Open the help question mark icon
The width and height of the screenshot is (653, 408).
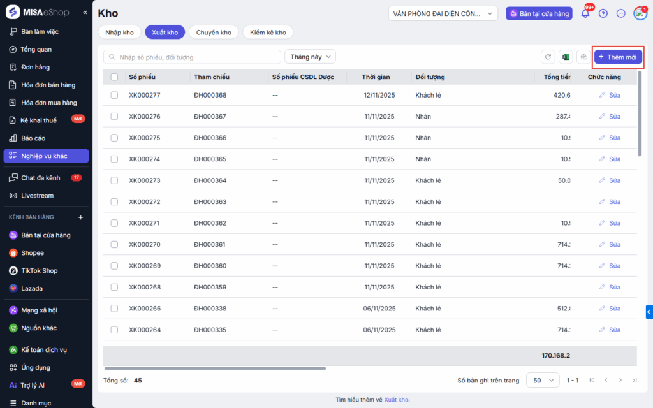603,13
